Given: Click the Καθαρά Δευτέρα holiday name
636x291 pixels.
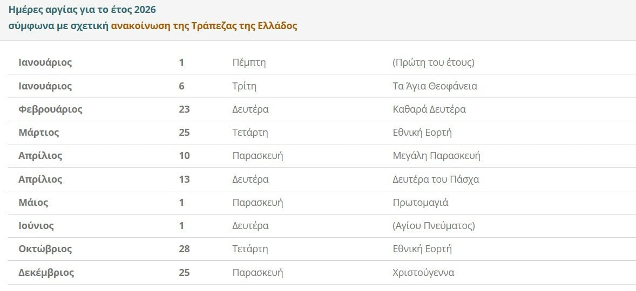Looking at the screenshot, I should point(429,109).
